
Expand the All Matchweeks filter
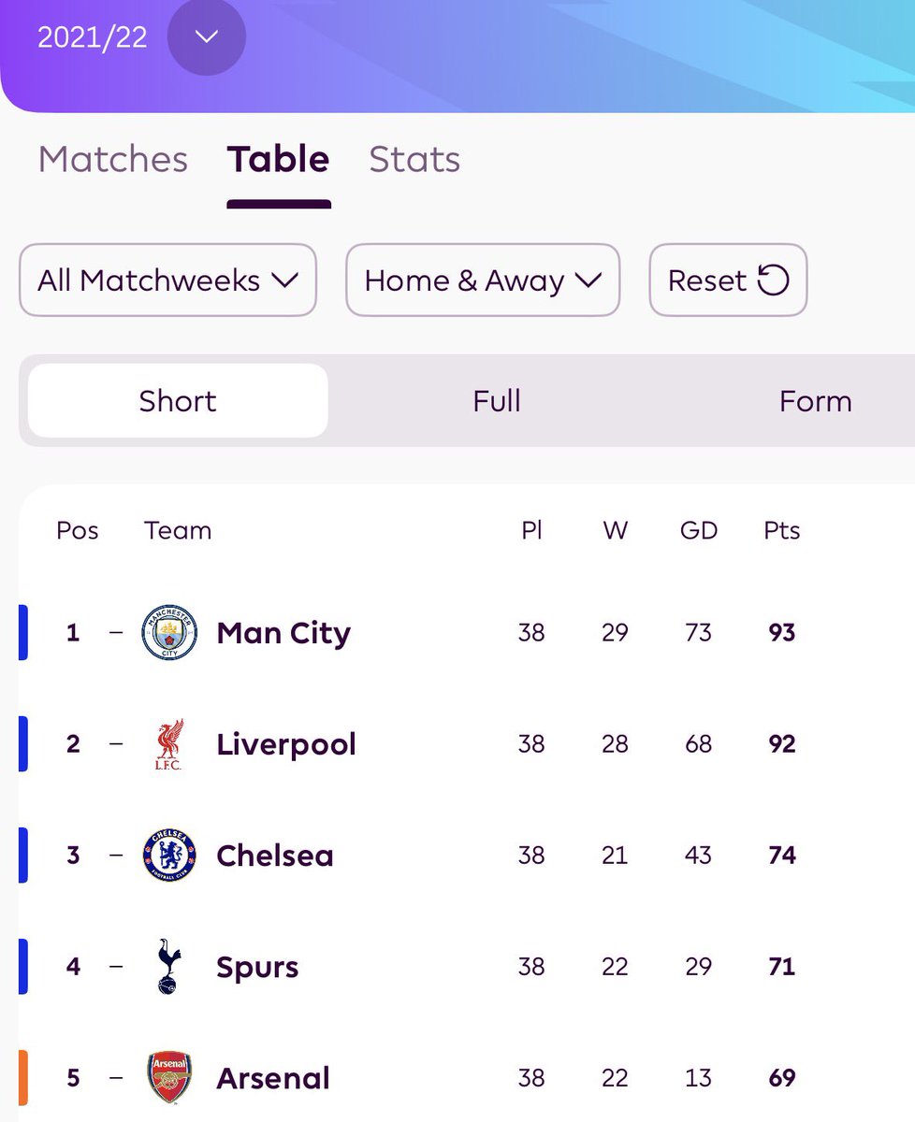point(167,280)
